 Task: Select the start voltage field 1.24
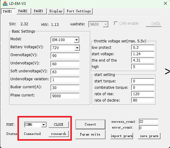pos(143,54)
